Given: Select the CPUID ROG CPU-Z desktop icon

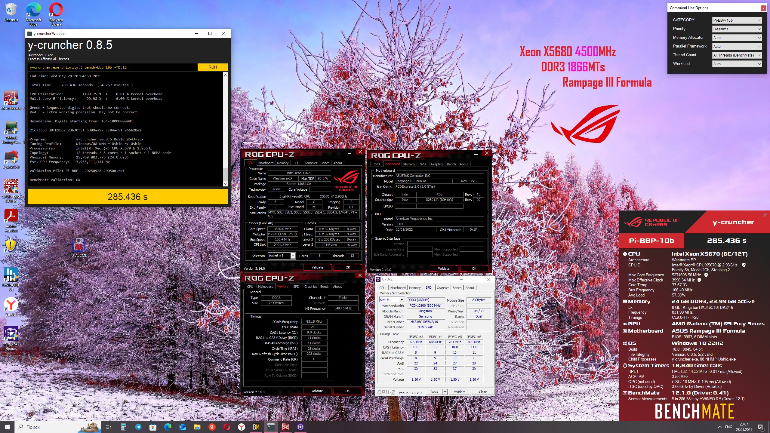Looking at the screenshot, I should [11, 191].
